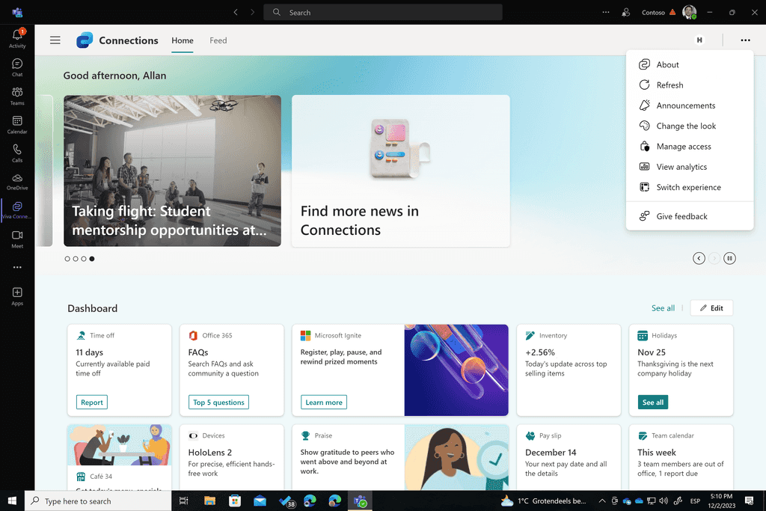Image resolution: width=766 pixels, height=511 pixels.
Task: Open Mail app in the taskbar
Action: pos(260,501)
